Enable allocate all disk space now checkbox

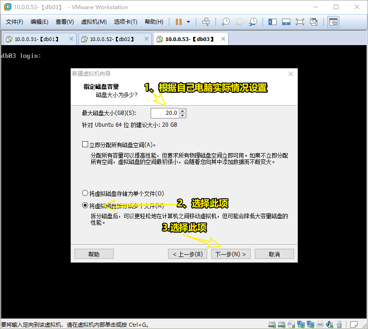[85, 144]
